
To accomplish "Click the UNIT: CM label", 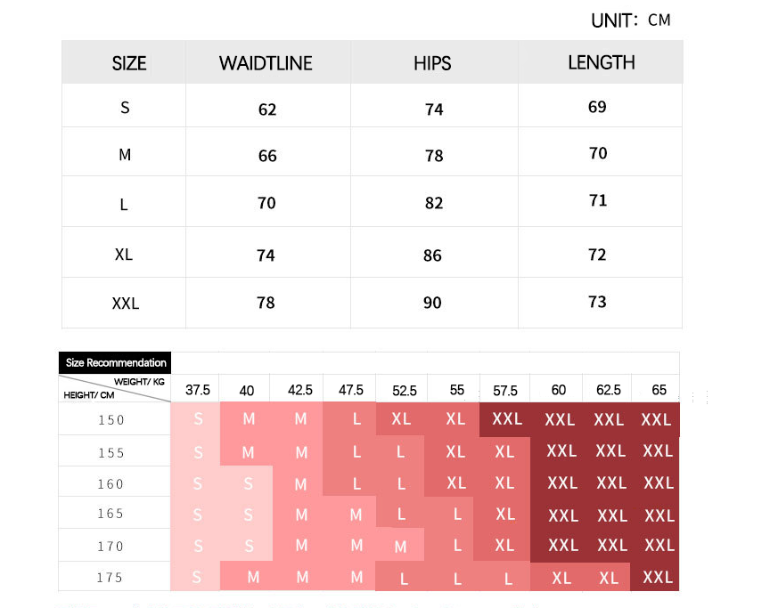I will pos(630,20).
